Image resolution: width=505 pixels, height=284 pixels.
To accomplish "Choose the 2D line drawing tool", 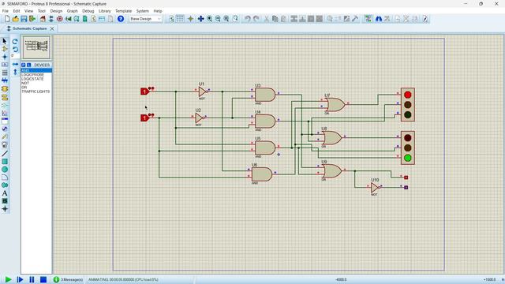I will click(x=5, y=154).
